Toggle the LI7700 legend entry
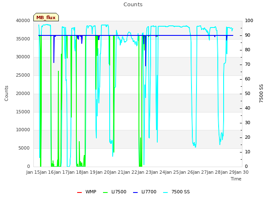 (145, 192)
